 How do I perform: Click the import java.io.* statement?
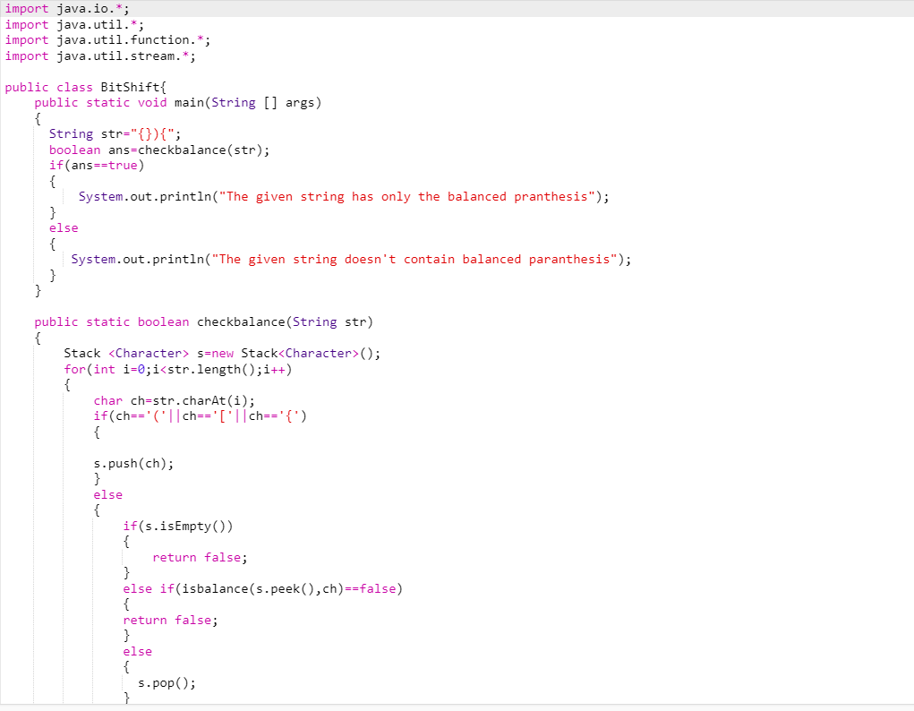click(x=58, y=9)
